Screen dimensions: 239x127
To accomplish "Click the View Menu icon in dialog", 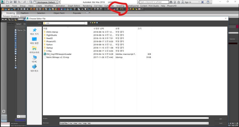I will [98, 23].
